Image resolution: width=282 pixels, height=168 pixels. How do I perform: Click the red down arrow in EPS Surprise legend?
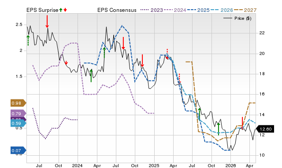65,10
